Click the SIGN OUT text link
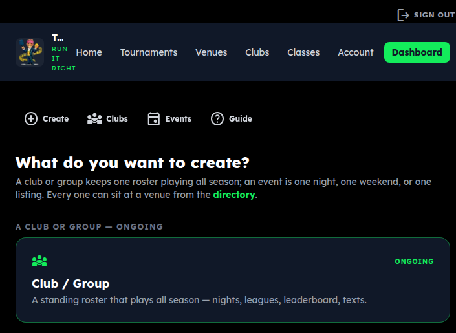Image resolution: width=456 pixels, height=333 pixels. 435,15
